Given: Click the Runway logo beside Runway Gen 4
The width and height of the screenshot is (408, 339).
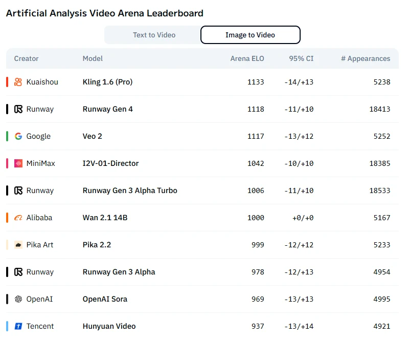Looking at the screenshot, I should point(18,109).
